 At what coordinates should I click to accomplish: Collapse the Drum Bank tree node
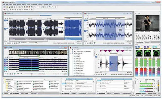point(71,50)
